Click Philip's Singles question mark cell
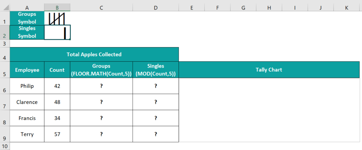This screenshot has width=362, height=150. click(x=156, y=86)
